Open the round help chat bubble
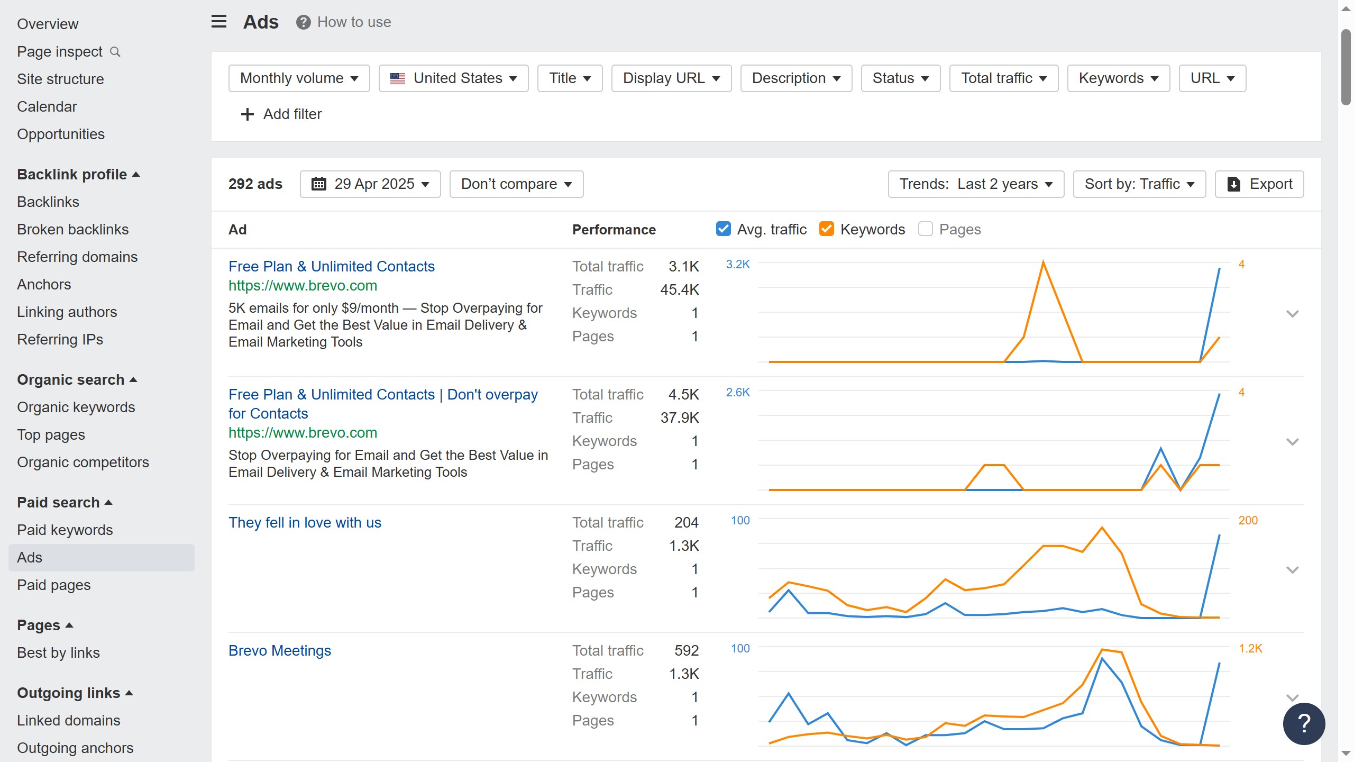The height and width of the screenshot is (762, 1354). tap(1303, 723)
